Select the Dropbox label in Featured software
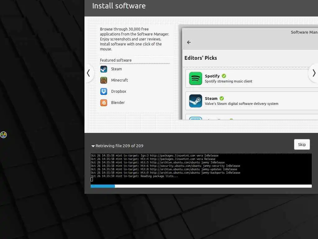Viewport: 318px width, 239px height. (x=119, y=91)
